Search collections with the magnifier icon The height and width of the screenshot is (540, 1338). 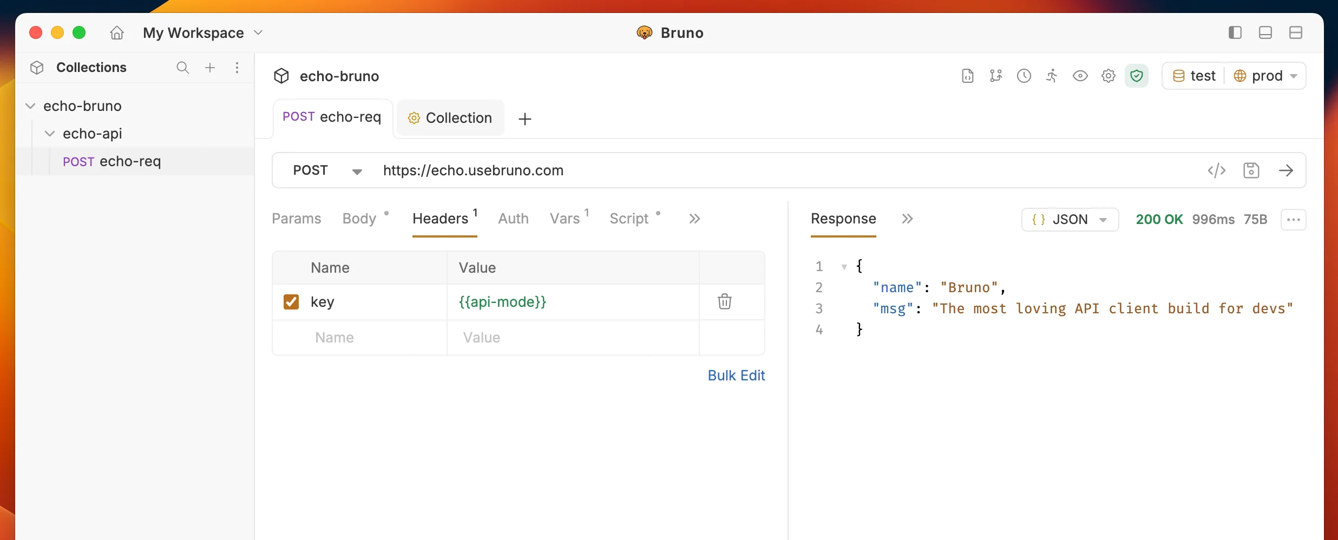click(183, 68)
